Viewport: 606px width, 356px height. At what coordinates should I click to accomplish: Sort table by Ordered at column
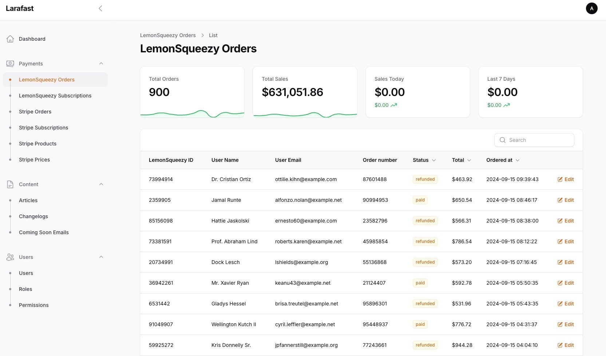coord(503,160)
